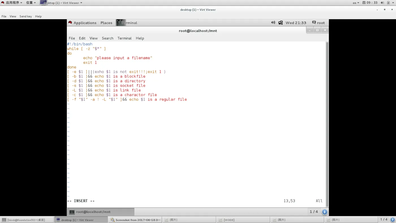
Task: Switch to the [WODE] taskbar window
Action: point(244,220)
